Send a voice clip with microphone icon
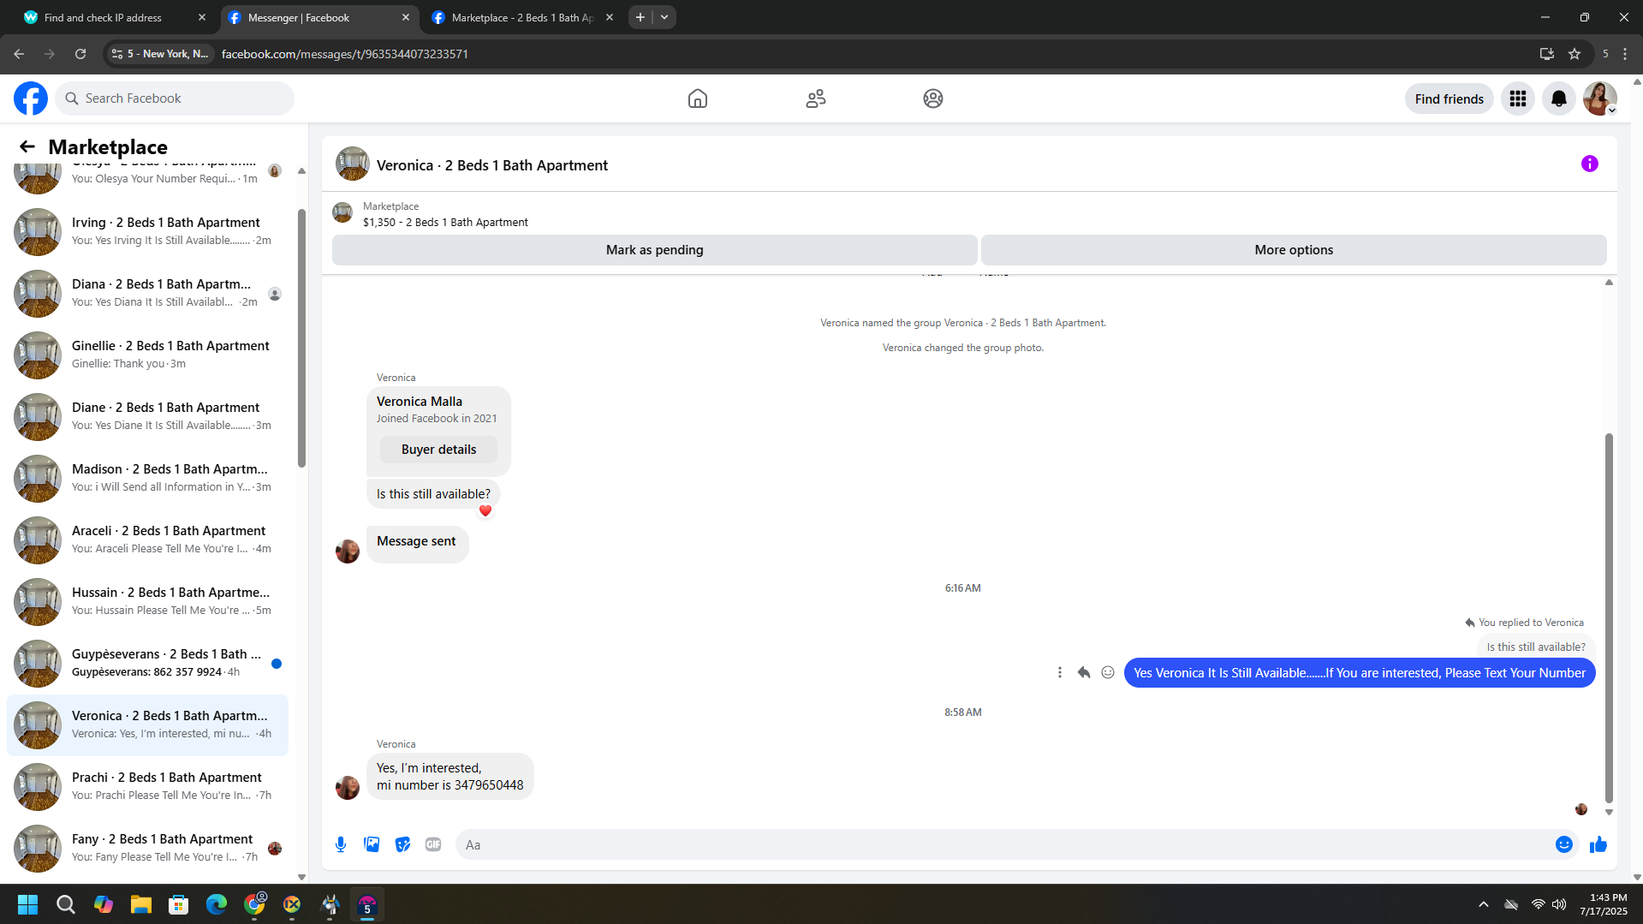This screenshot has height=924, width=1643. point(341,844)
